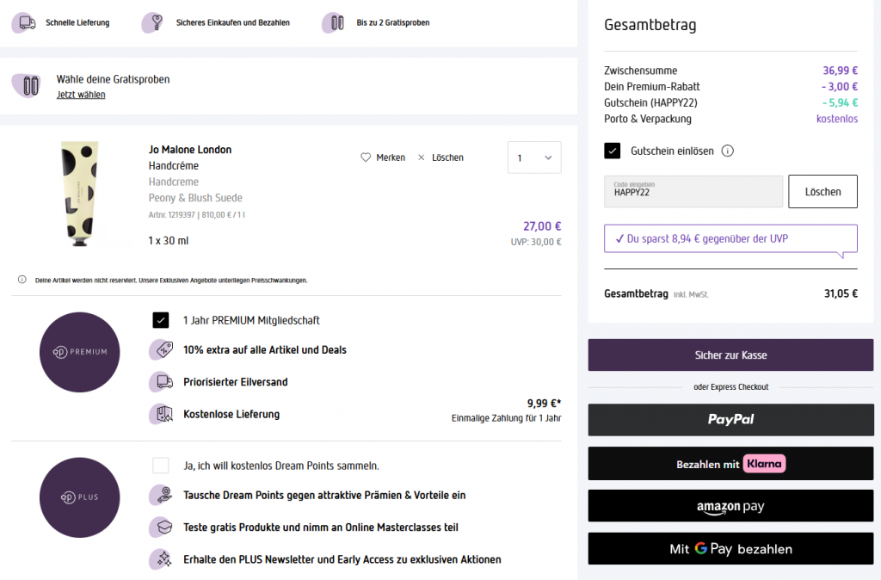Remove the HAPPY22 code with Löschen button

822,192
